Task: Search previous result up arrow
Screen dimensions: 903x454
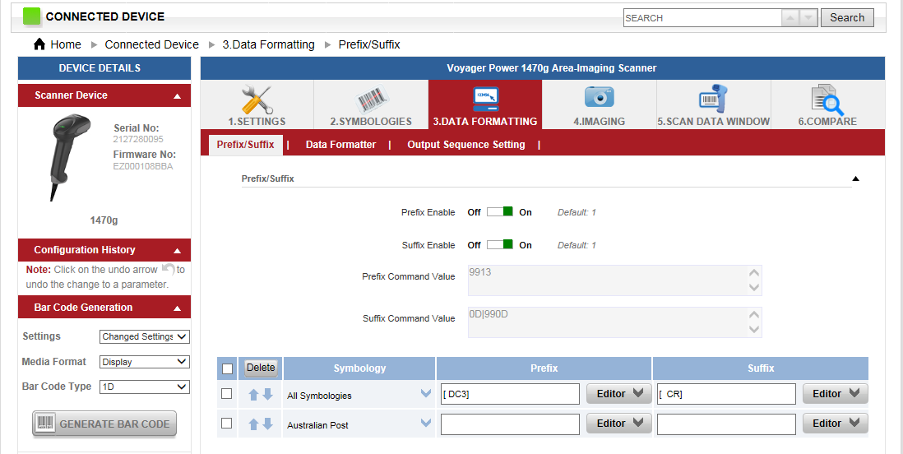Action: click(790, 18)
